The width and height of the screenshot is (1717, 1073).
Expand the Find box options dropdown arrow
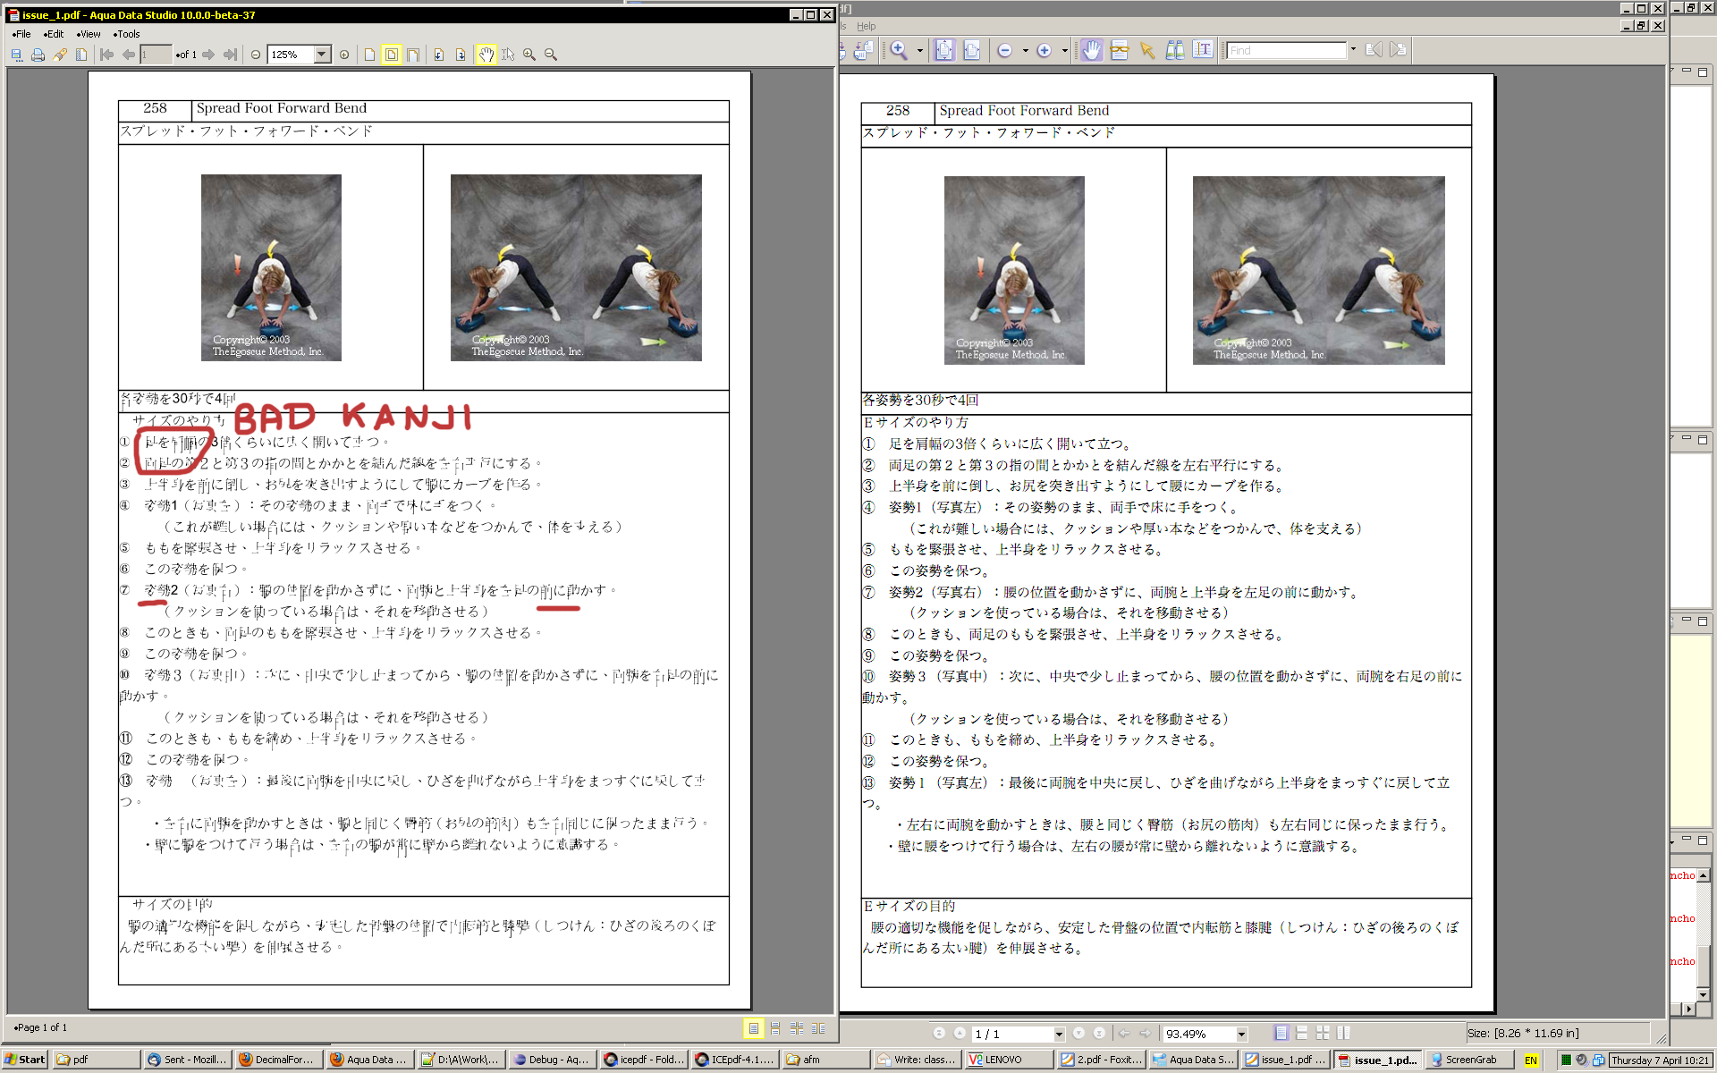tap(1353, 50)
